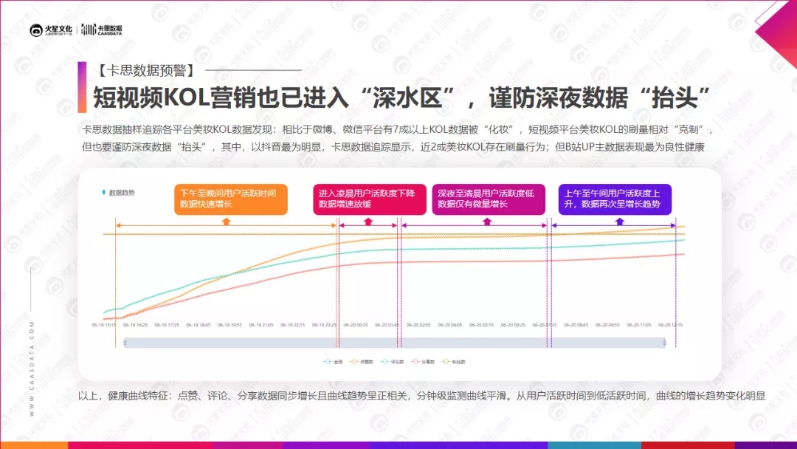Click the footer sentence starting 以上，健康曲线特征
Screen dimensions: 797x449
click(x=422, y=396)
